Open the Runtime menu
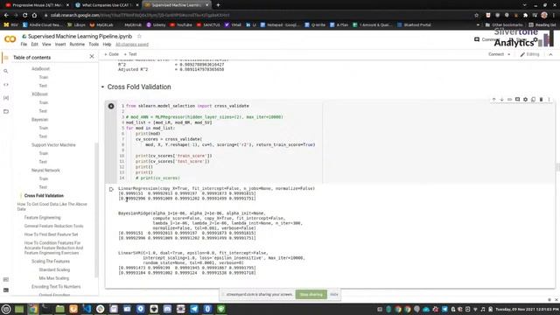 tap(77, 45)
